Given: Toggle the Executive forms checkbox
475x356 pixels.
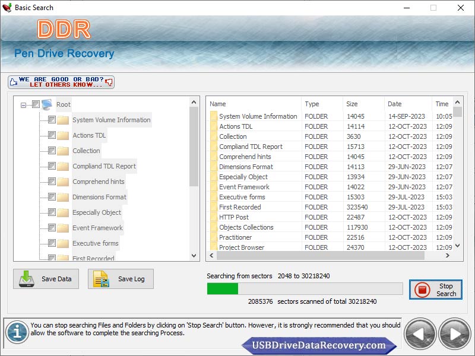Looking at the screenshot, I should pyautogui.click(x=52, y=243).
